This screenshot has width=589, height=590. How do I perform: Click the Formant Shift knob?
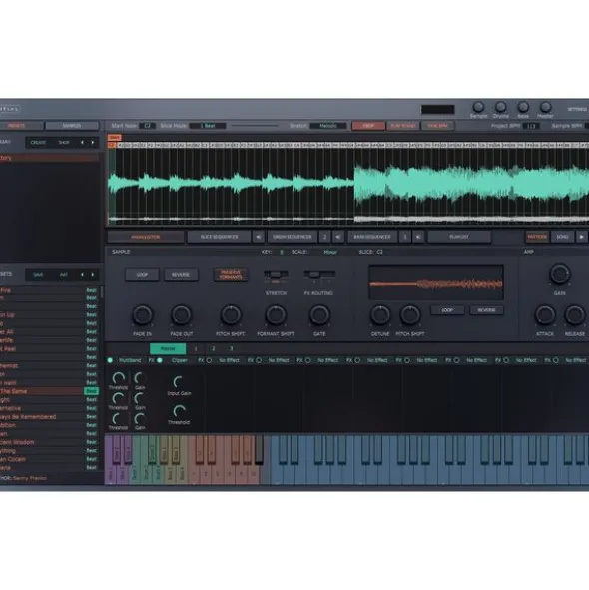tap(276, 315)
